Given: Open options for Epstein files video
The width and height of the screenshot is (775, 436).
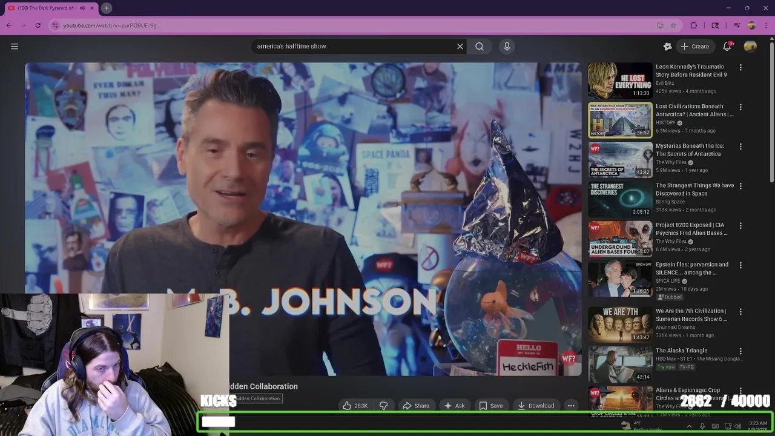Looking at the screenshot, I should (740, 265).
